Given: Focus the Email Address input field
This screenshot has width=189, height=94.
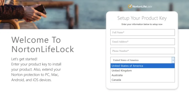Looking at the screenshot, I should click(143, 42).
